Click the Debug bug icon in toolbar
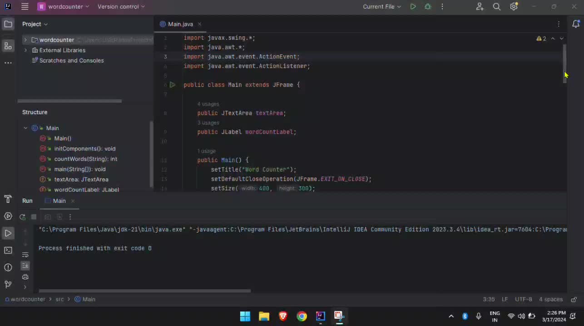 [428, 7]
